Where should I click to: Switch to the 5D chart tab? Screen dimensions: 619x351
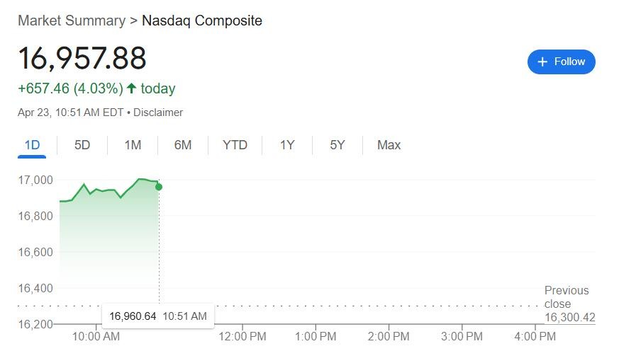coord(82,145)
